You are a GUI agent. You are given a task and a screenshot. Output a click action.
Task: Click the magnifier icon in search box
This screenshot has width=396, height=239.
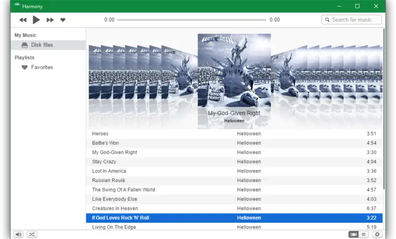click(327, 19)
